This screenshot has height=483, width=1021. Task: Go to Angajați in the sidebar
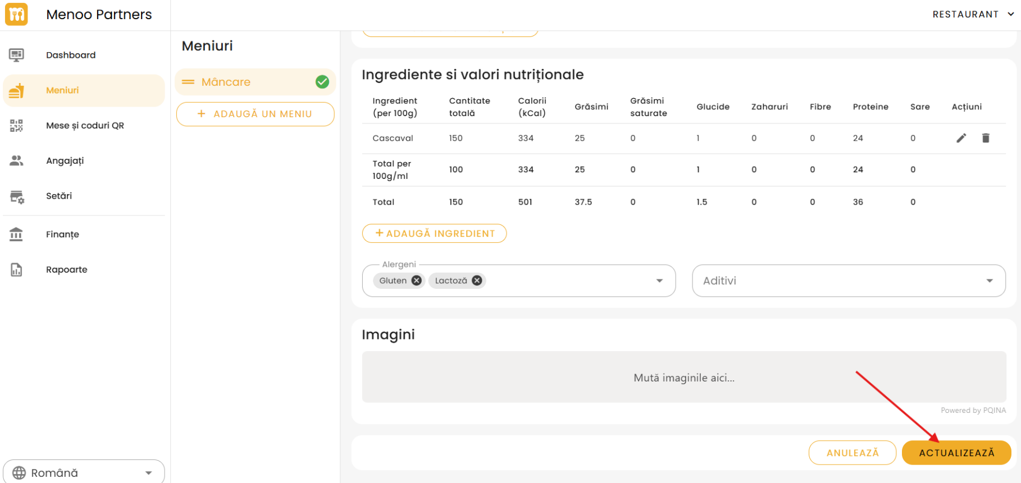click(65, 160)
